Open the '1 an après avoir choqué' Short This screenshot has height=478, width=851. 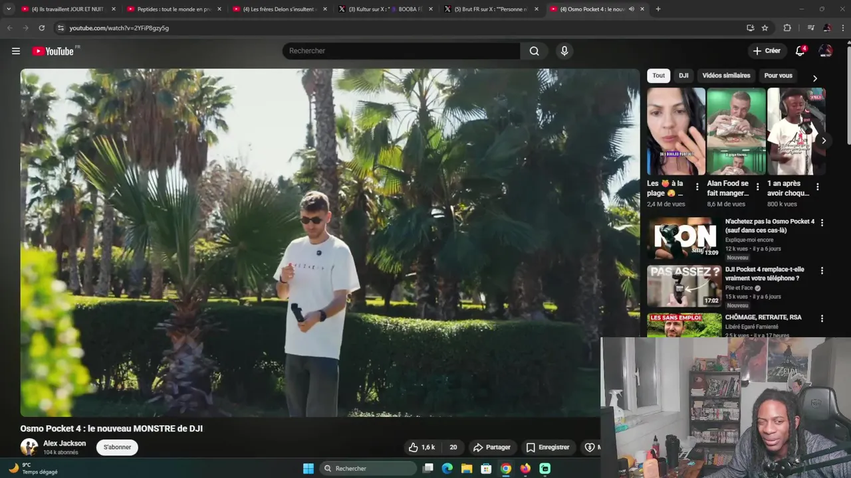796,131
